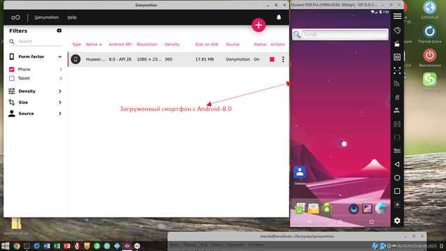Viewport: 446px width, 251px height.
Task: Open Excel from the taskbar
Action: pyautogui.click(x=57, y=246)
